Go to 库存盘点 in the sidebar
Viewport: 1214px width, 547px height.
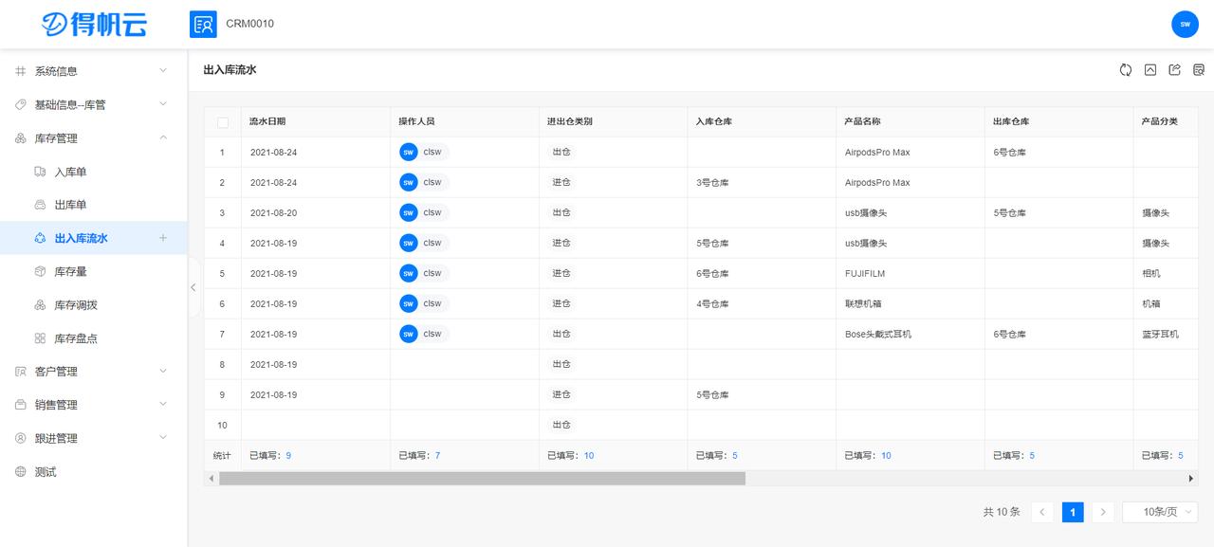point(76,338)
